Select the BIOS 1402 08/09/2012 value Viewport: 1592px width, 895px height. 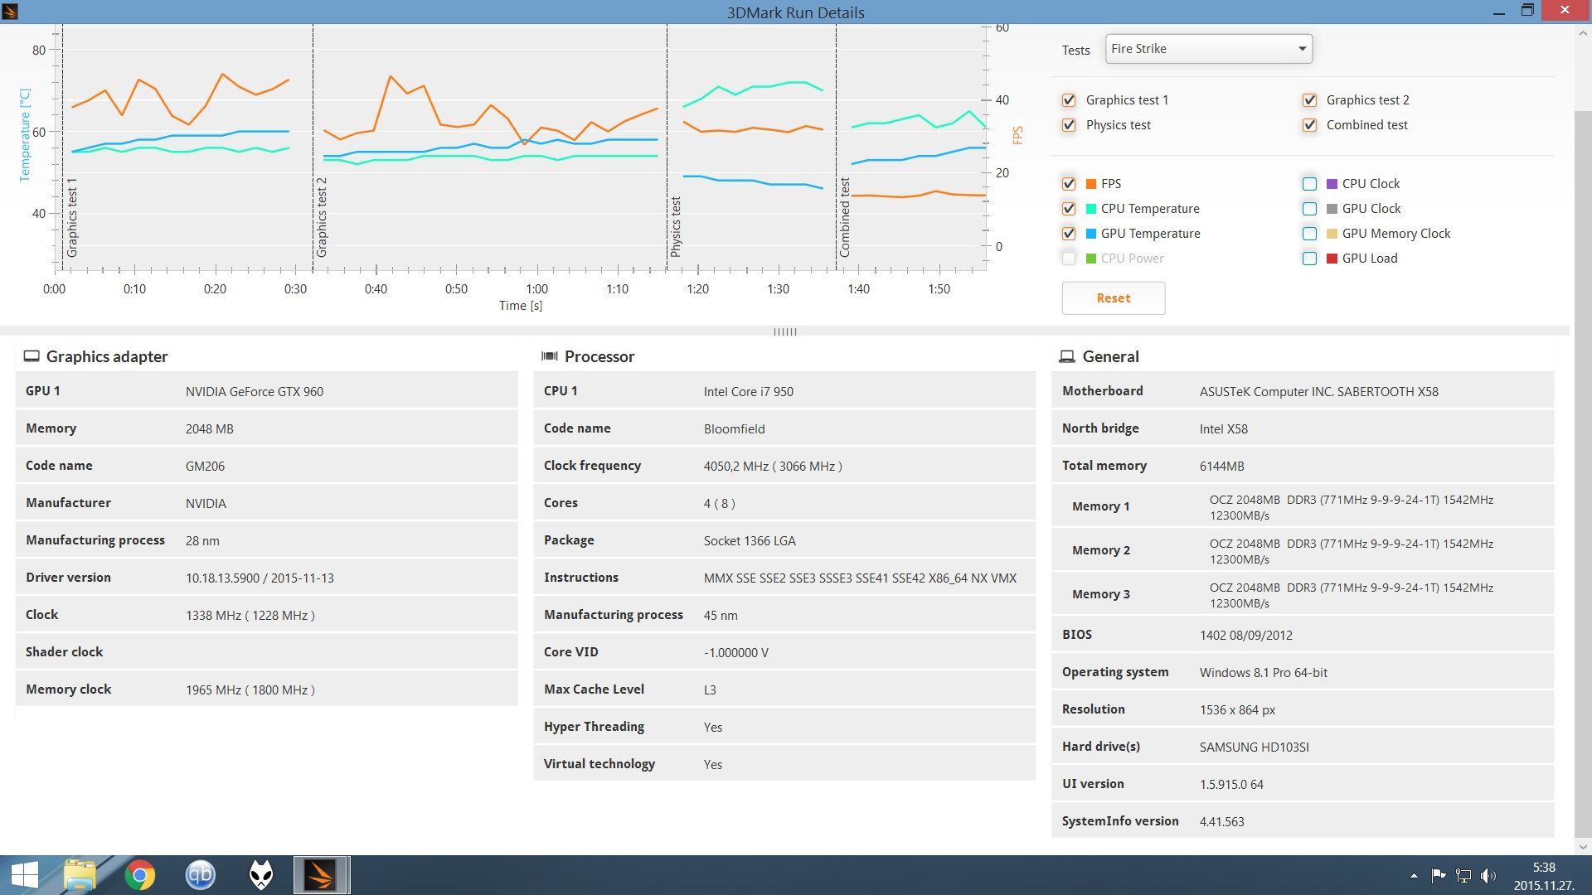pyautogui.click(x=1246, y=636)
